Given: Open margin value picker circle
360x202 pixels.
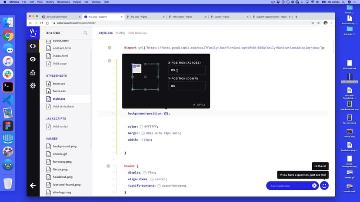Looking at the screenshot, I should pos(141,133).
